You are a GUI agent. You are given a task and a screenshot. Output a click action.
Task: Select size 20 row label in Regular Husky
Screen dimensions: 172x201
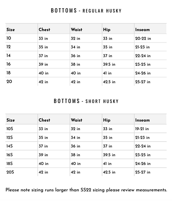click(9, 82)
